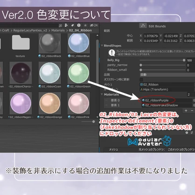This screenshot has width=195, height=195.
Task: Open the Materials breadcrumb folder
Action: coord(58,30)
